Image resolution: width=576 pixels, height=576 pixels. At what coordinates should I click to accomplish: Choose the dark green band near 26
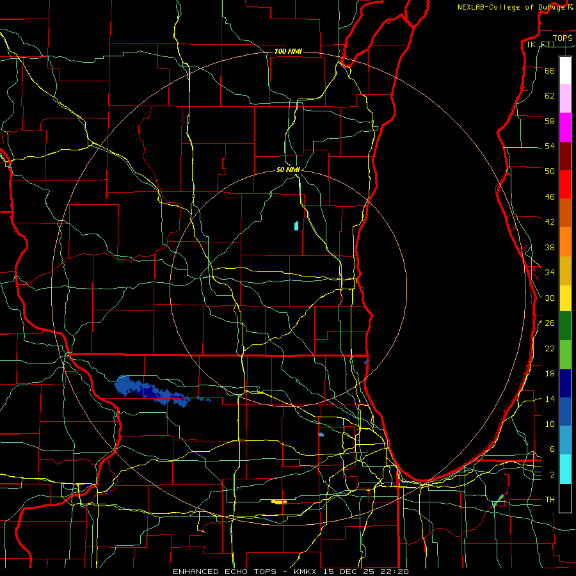(565, 326)
